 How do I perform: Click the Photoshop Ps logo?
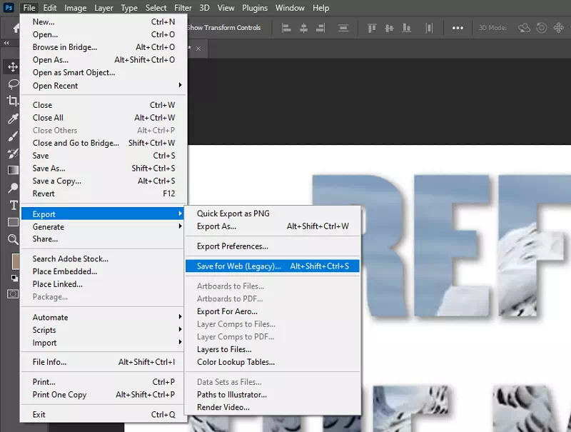click(x=9, y=8)
